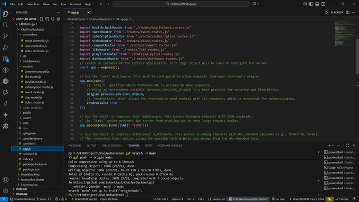Refresh the explorer tree
The image size is (359, 202).
53,19
